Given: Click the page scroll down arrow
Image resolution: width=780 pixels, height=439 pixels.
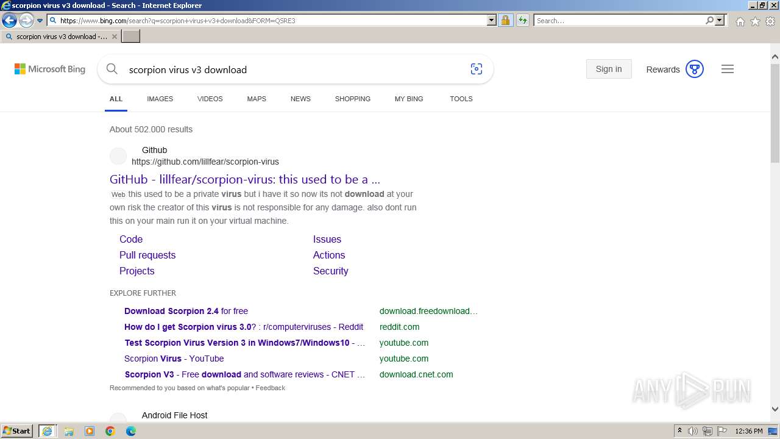Looking at the screenshot, I should click(x=775, y=410).
